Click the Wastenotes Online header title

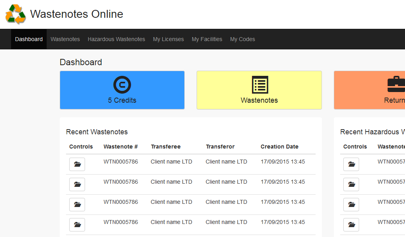tap(77, 14)
